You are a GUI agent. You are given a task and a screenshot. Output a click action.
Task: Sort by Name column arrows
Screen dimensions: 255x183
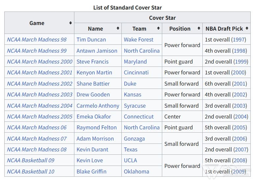(118, 28)
